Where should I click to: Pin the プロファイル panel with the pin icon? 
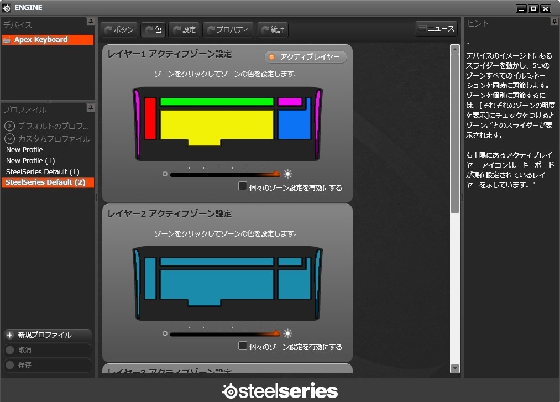[x=91, y=108]
